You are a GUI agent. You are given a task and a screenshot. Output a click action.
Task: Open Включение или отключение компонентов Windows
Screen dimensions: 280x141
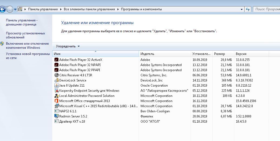pos(27,45)
